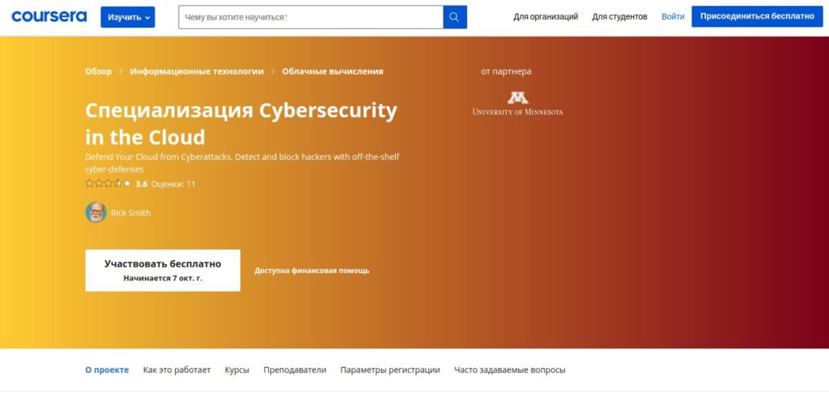The height and width of the screenshot is (397, 829).
Task: Click the search magnifier icon button
Action: 455,17
